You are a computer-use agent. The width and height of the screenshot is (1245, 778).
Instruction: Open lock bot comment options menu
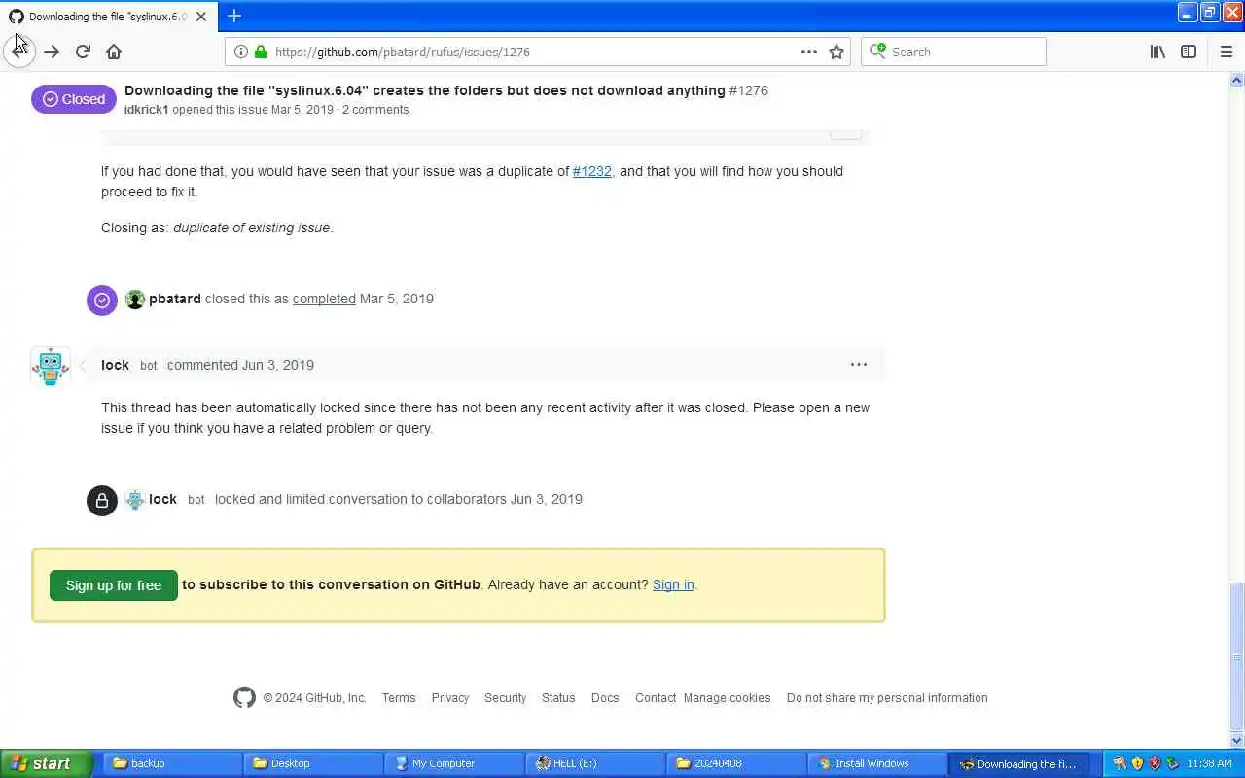pyautogui.click(x=859, y=364)
